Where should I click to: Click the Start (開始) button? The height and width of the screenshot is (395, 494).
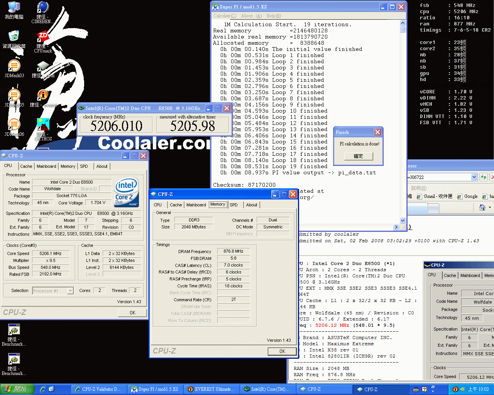[x=18, y=389]
